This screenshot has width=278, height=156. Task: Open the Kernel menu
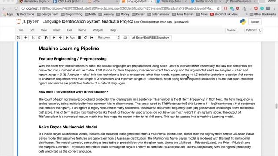pos(82,30)
